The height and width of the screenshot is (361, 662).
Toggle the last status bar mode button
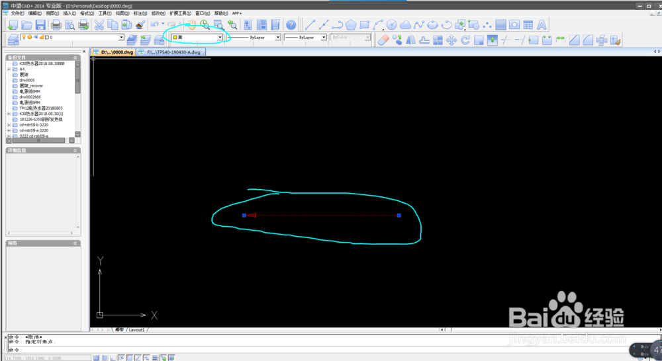pyautogui.click(x=171, y=358)
